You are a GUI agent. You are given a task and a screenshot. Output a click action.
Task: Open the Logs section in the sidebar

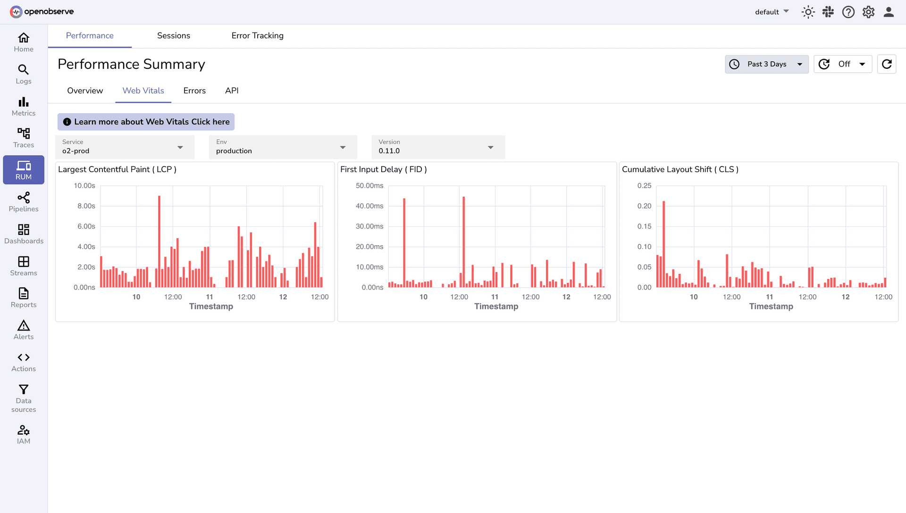[23, 73]
